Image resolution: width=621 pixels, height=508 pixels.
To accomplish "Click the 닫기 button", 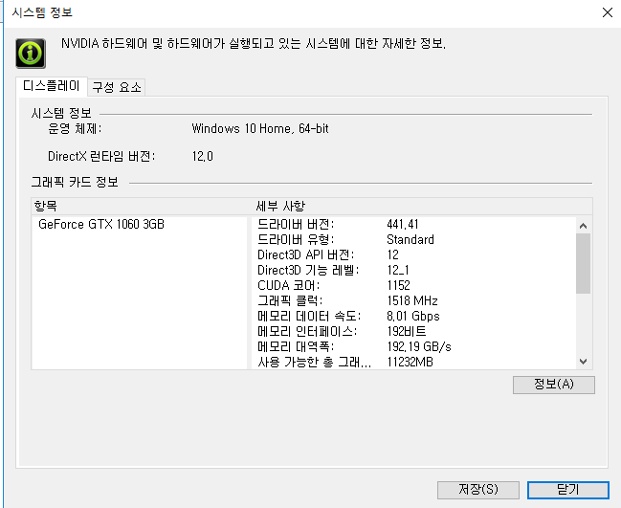I will (568, 490).
